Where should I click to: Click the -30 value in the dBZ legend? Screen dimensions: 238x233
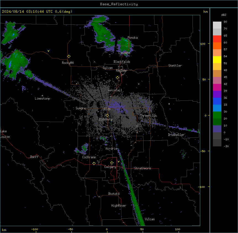pos(226,146)
